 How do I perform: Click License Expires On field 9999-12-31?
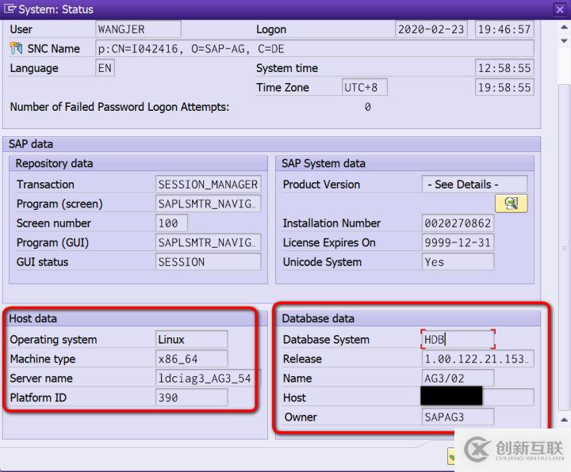[x=458, y=242]
